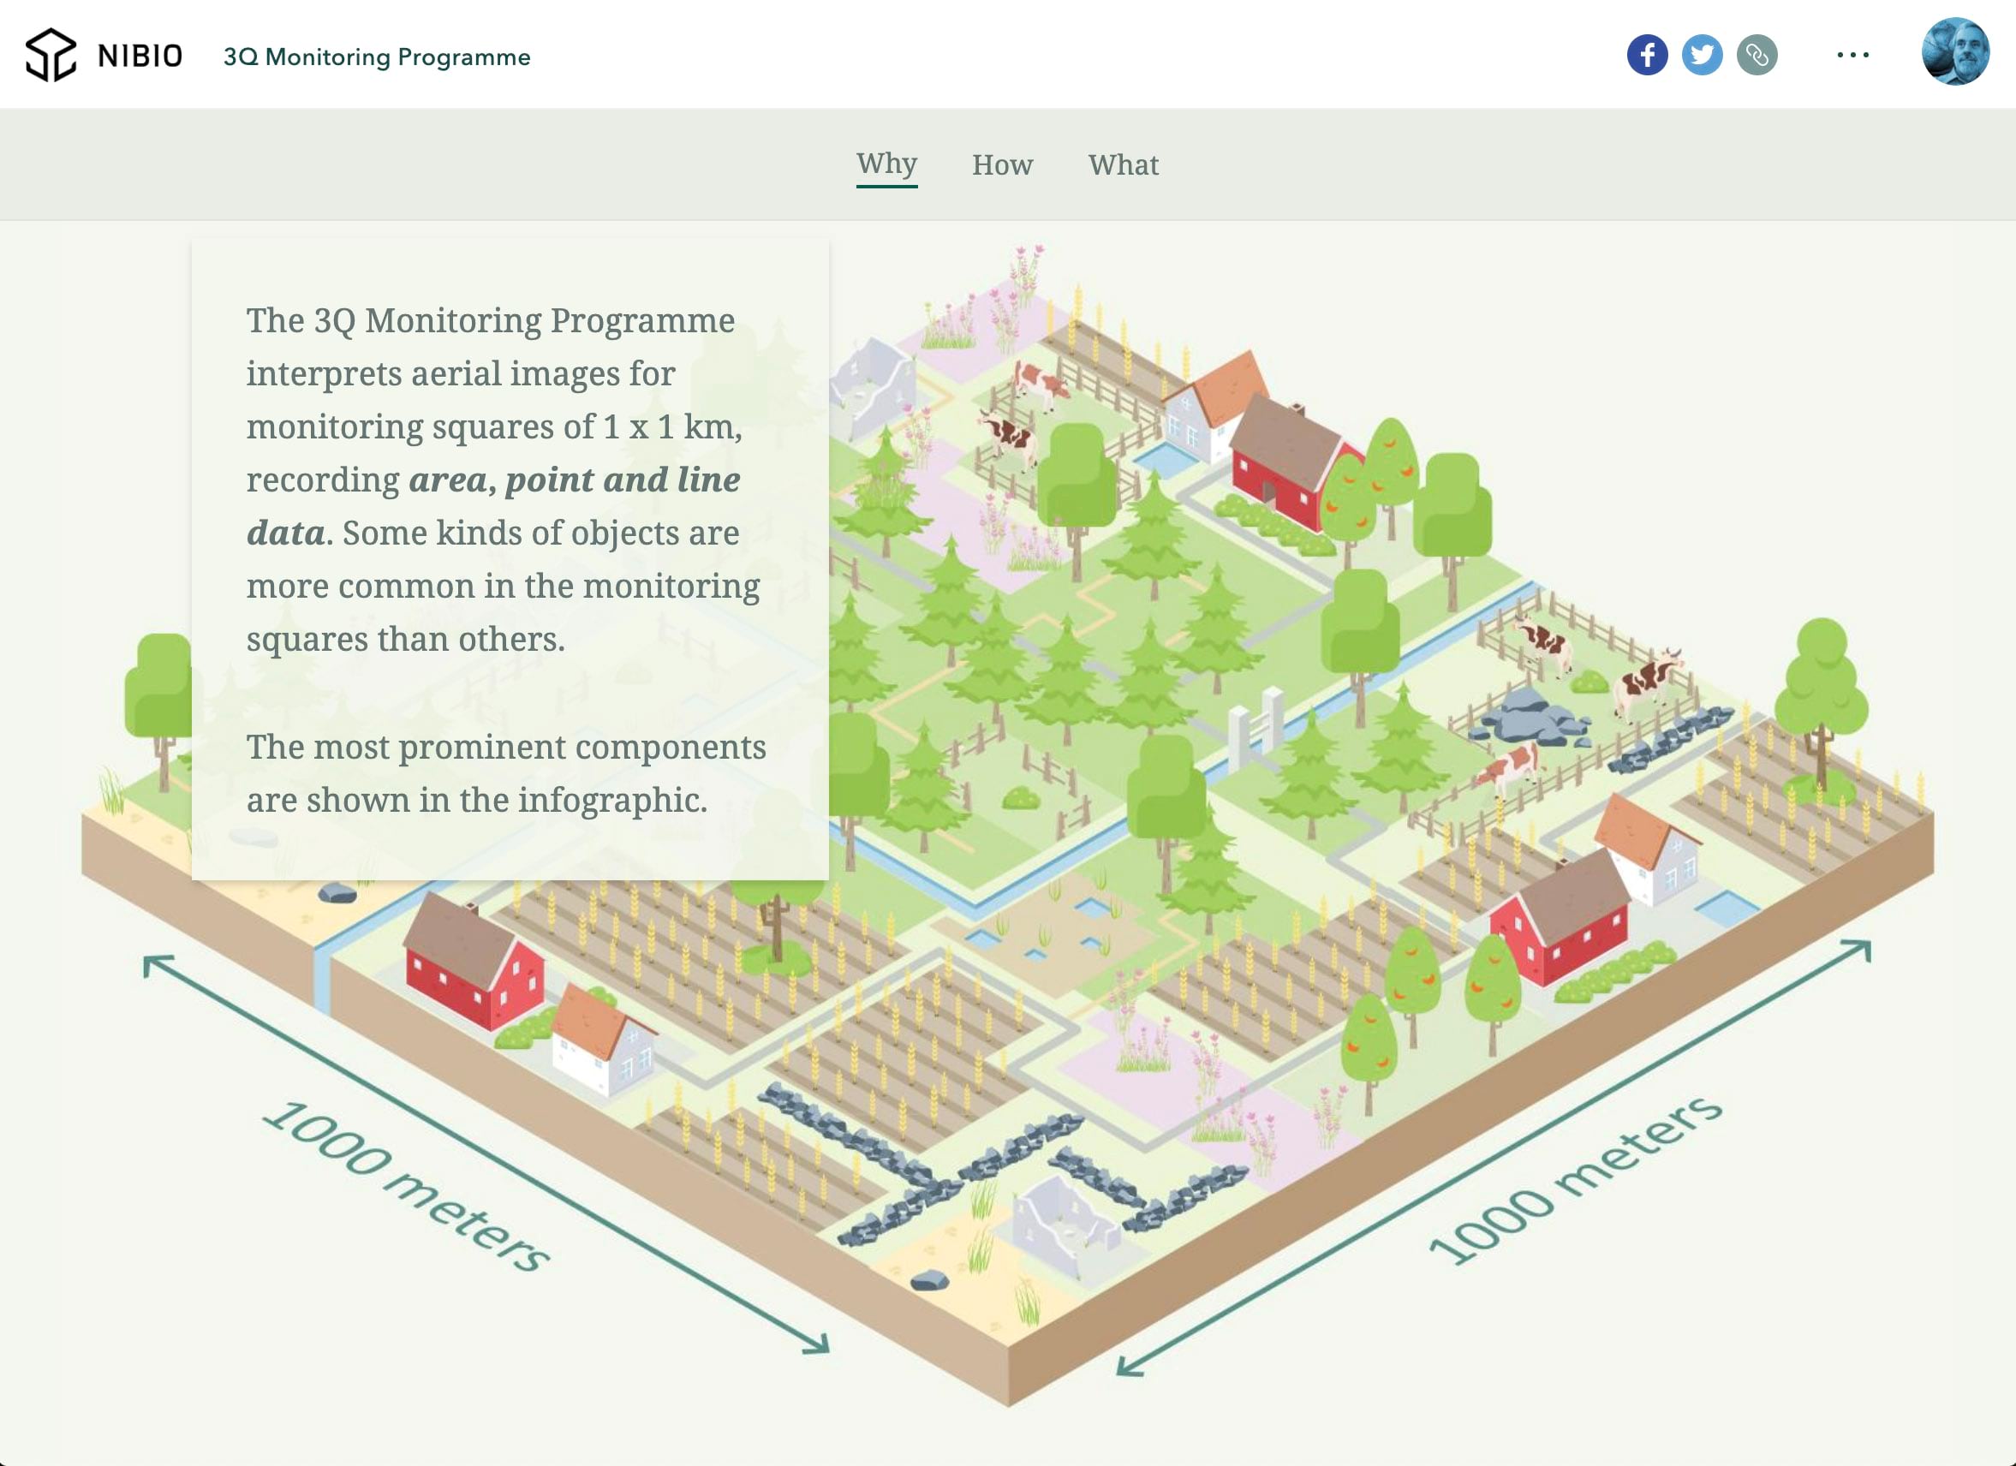Screen dimensions: 2016x1466
Task: Click the bold 'area, point and line data' text
Action: (574, 481)
